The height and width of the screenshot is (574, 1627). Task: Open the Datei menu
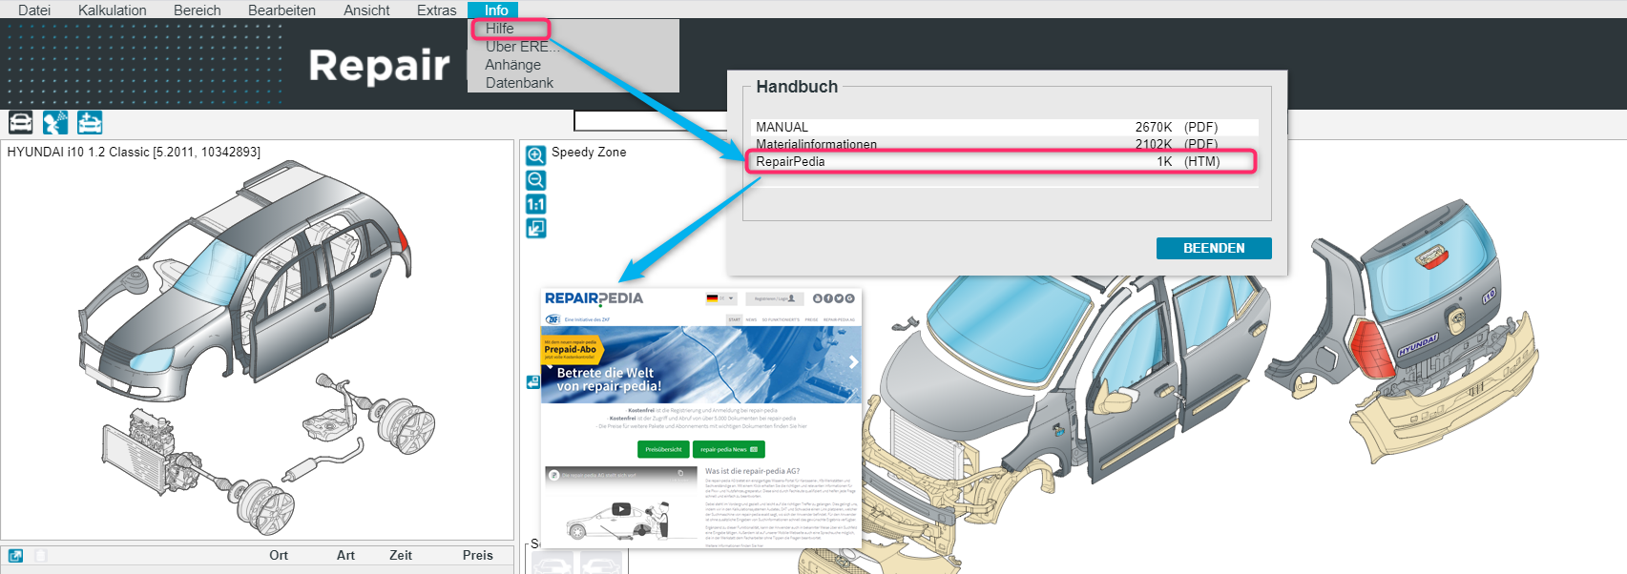point(34,10)
